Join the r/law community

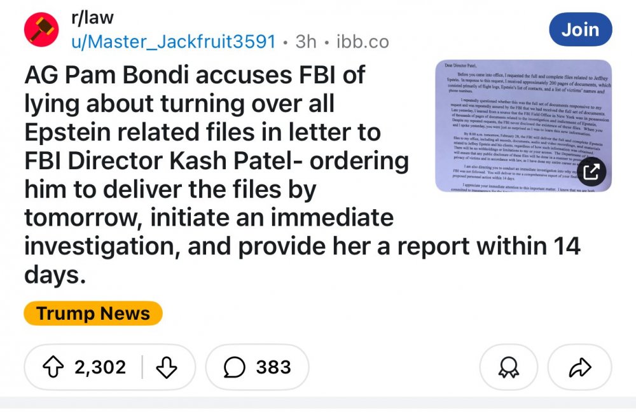coord(580,29)
